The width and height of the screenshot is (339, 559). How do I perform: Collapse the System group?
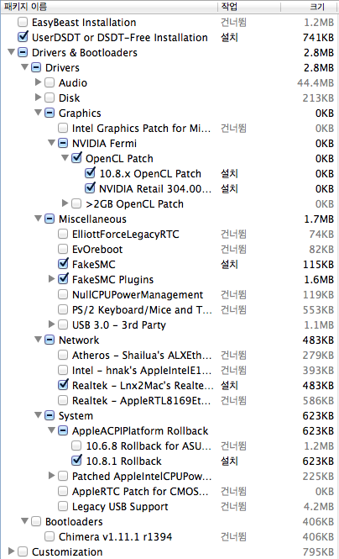[x=38, y=415]
